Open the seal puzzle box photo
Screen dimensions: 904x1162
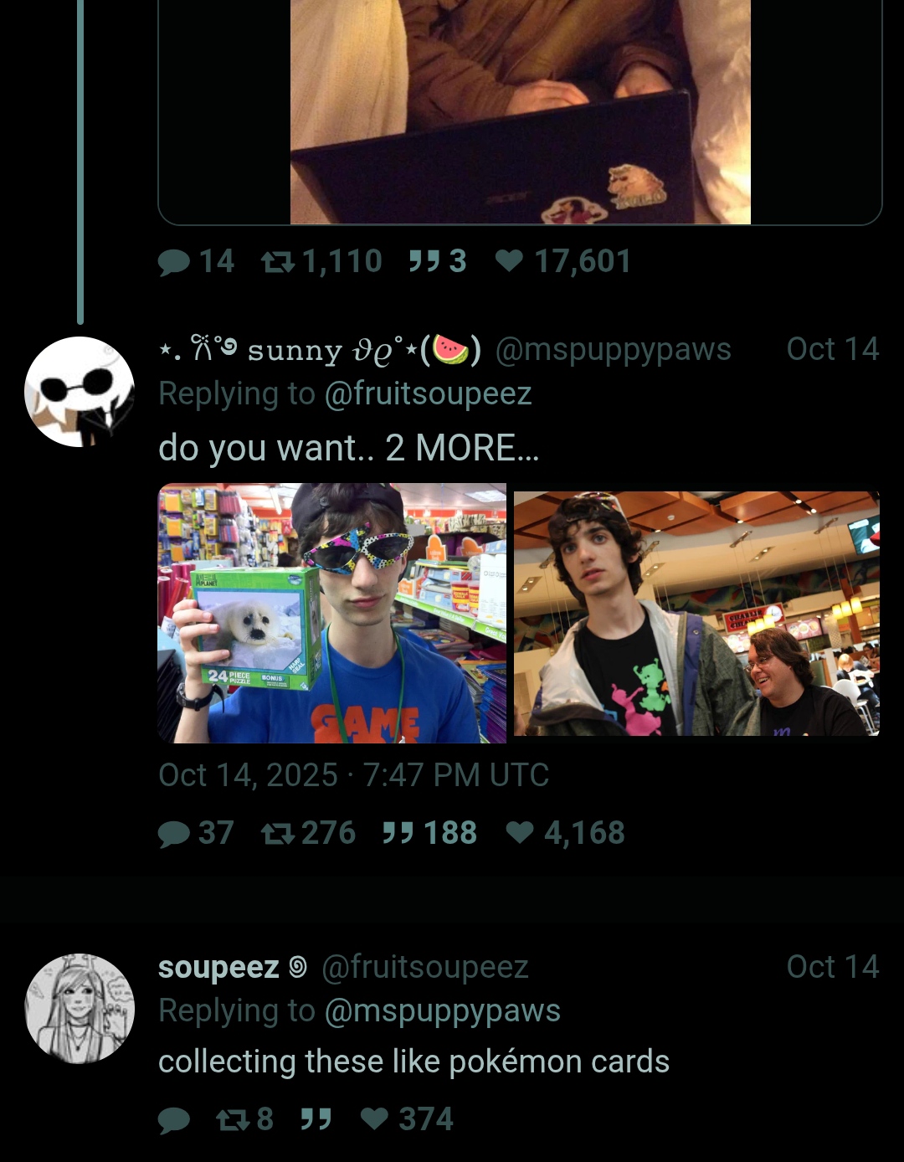click(x=332, y=613)
